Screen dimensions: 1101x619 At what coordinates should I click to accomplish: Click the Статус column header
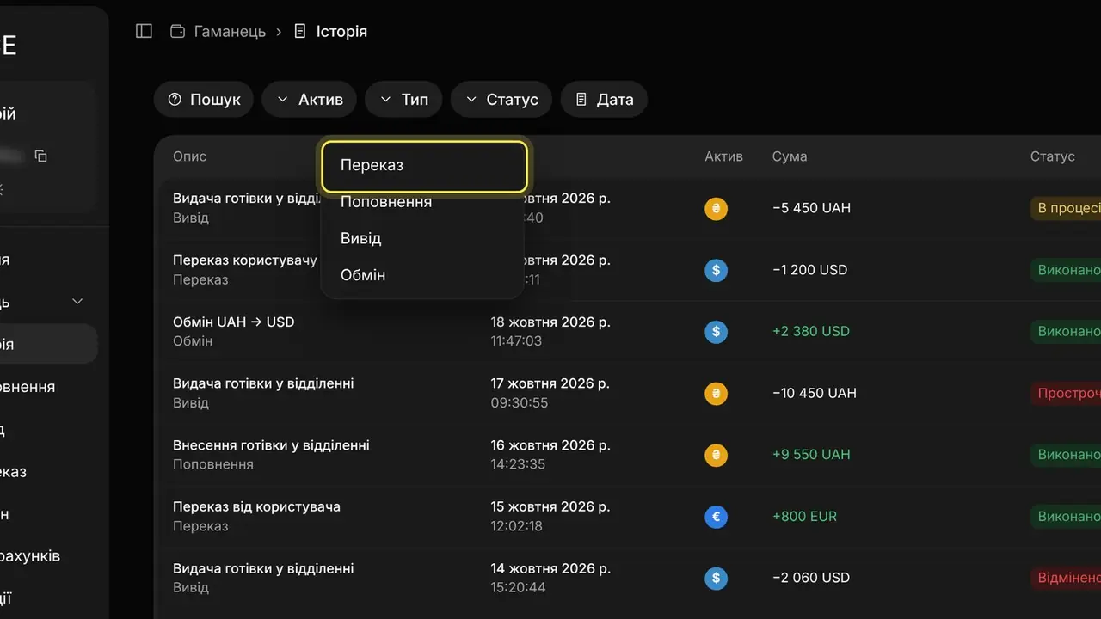tap(1053, 156)
